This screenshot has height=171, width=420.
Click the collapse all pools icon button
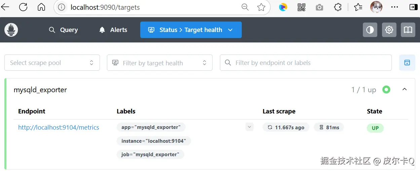tap(407, 63)
